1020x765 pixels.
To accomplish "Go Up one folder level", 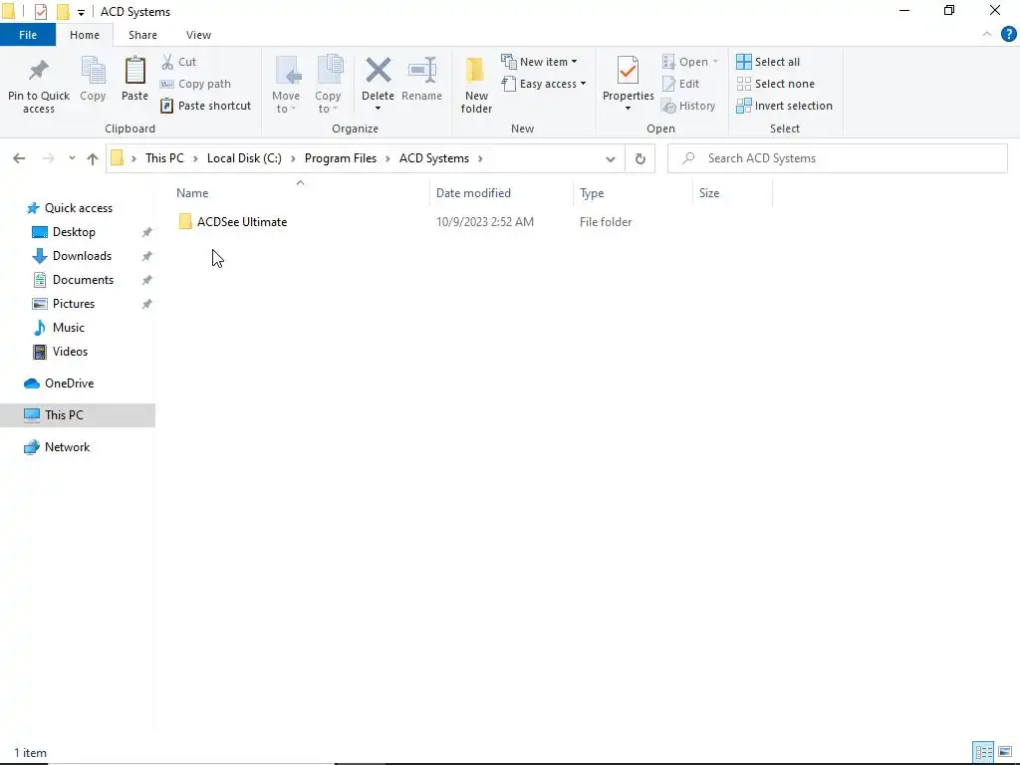I will 93,158.
